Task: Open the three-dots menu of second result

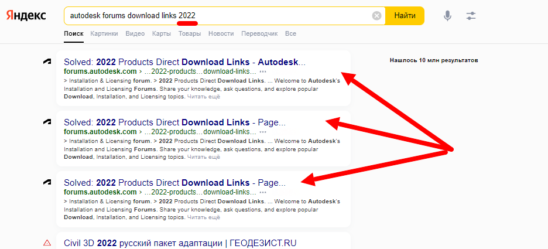Action: pos(263,132)
